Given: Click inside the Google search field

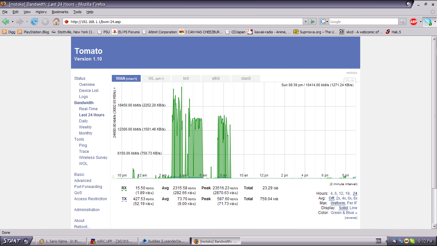Looking at the screenshot, I should coord(363,22).
